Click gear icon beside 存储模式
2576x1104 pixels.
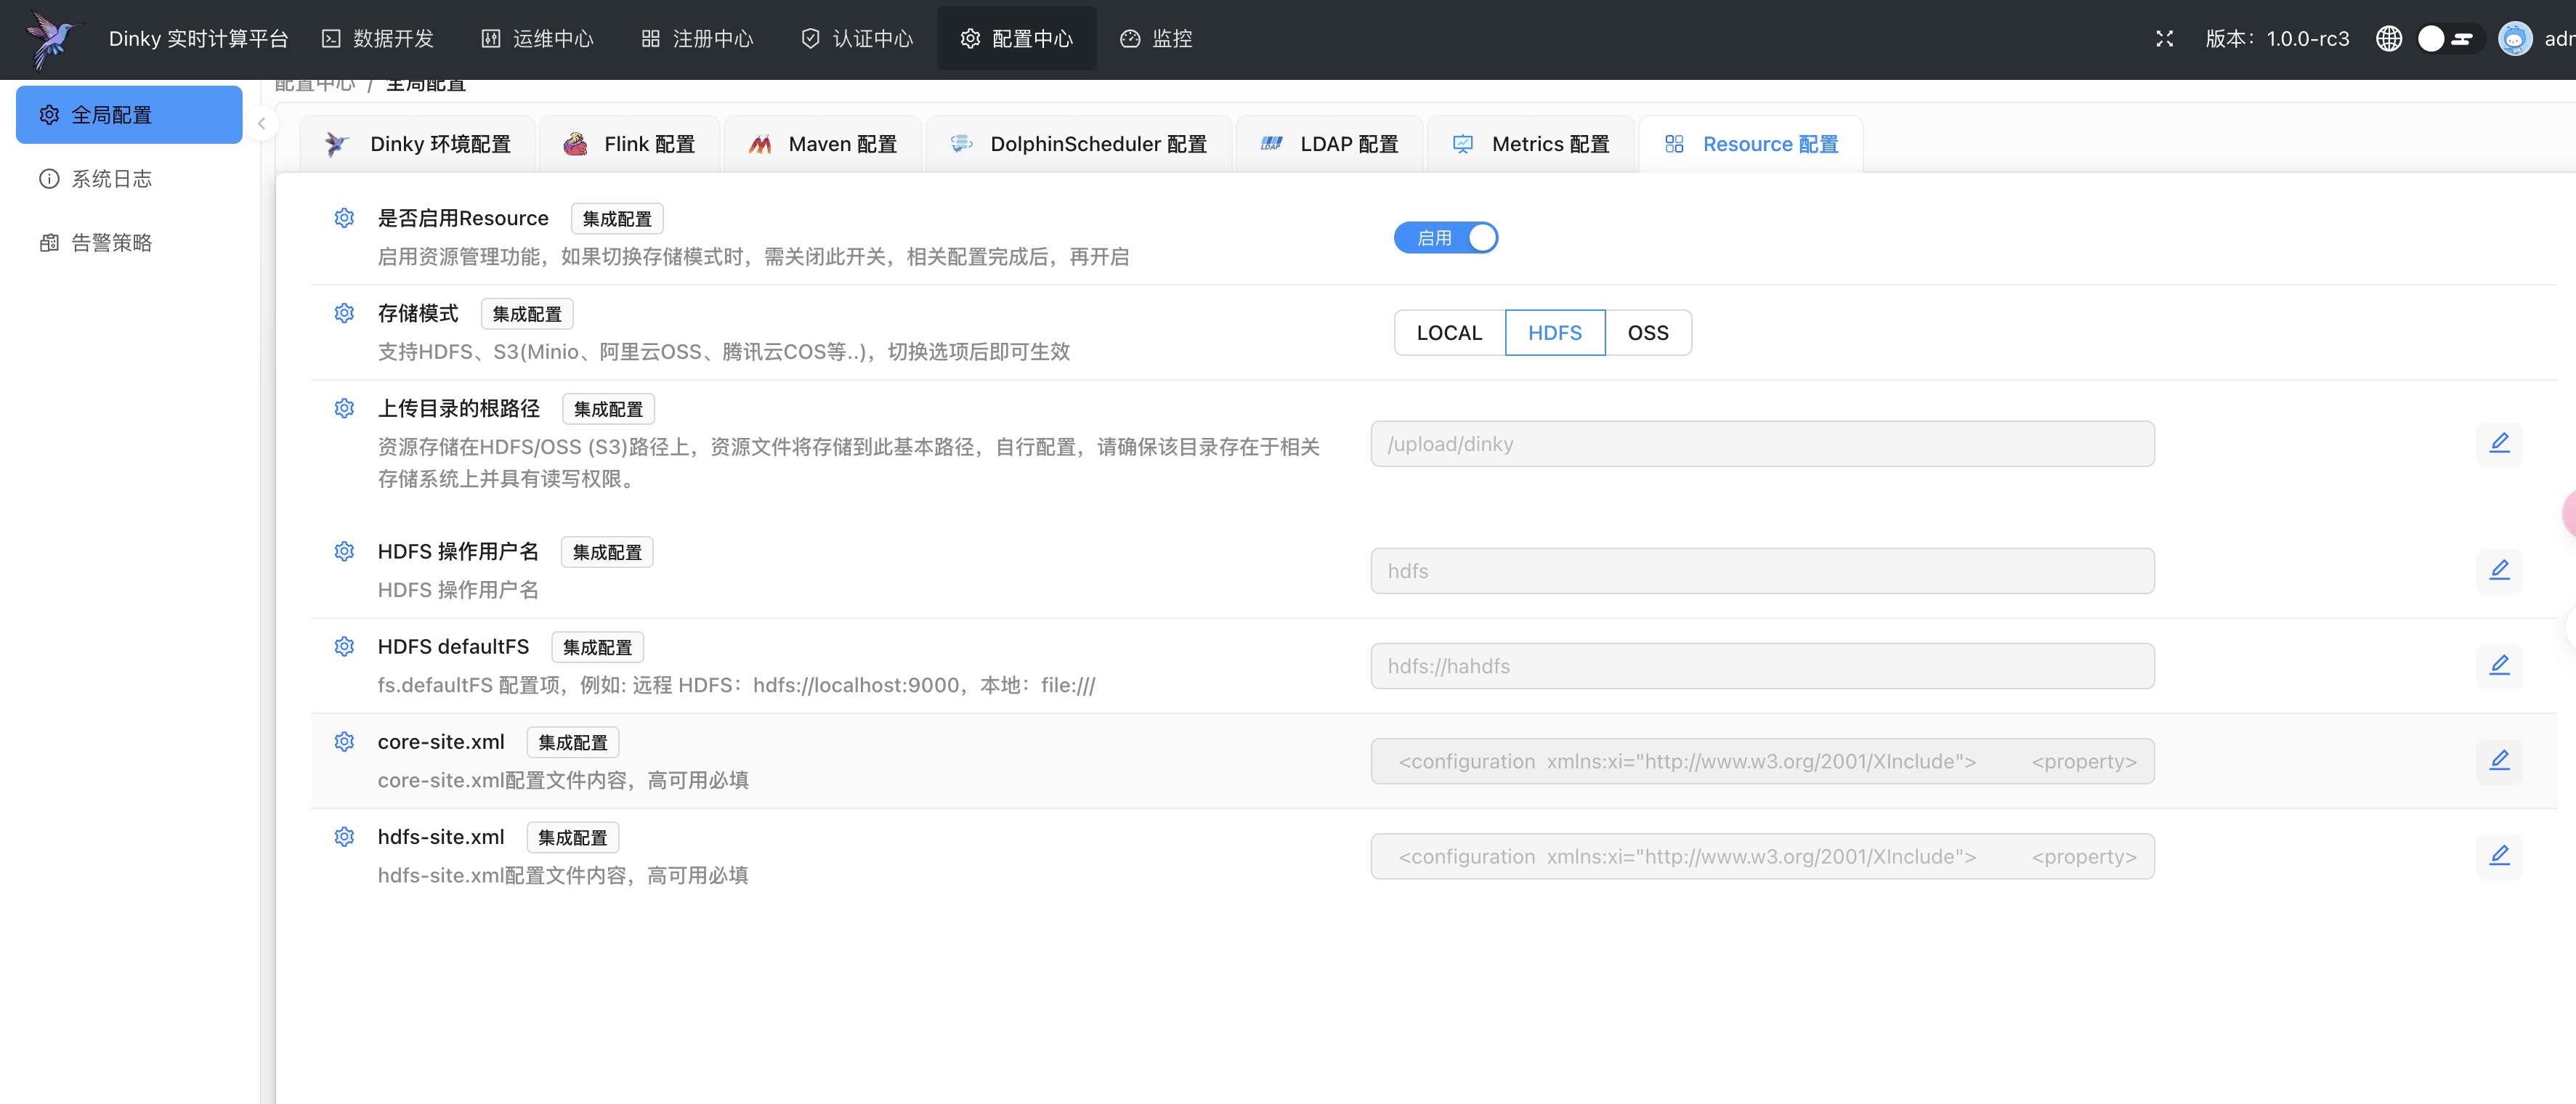pos(344,313)
